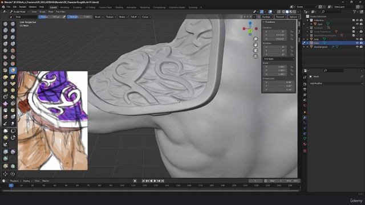Select the Smooth brush tool
The width and height of the screenshot is (365, 205).
point(13,51)
